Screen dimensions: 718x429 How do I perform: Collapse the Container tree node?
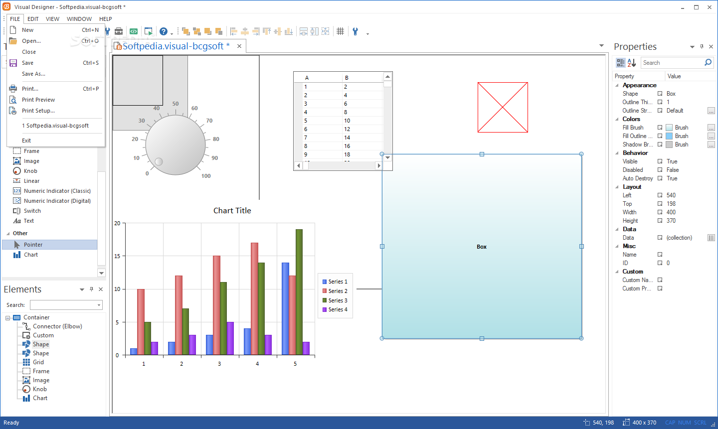pyautogui.click(x=8, y=318)
